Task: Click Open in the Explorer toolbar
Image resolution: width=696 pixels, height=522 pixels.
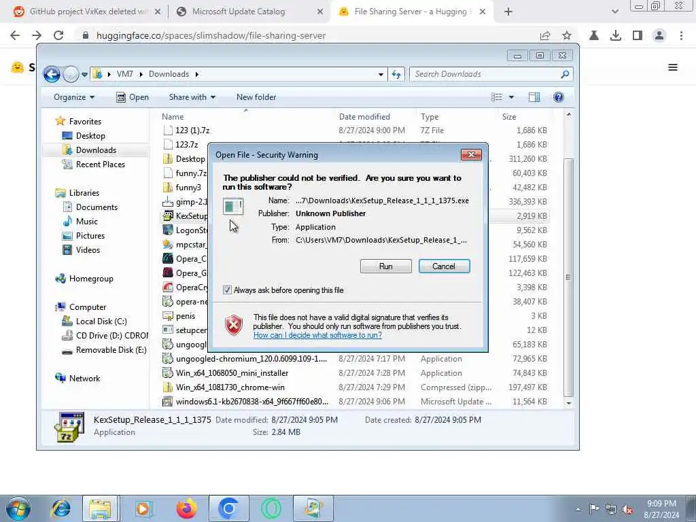Action: pyautogui.click(x=133, y=97)
